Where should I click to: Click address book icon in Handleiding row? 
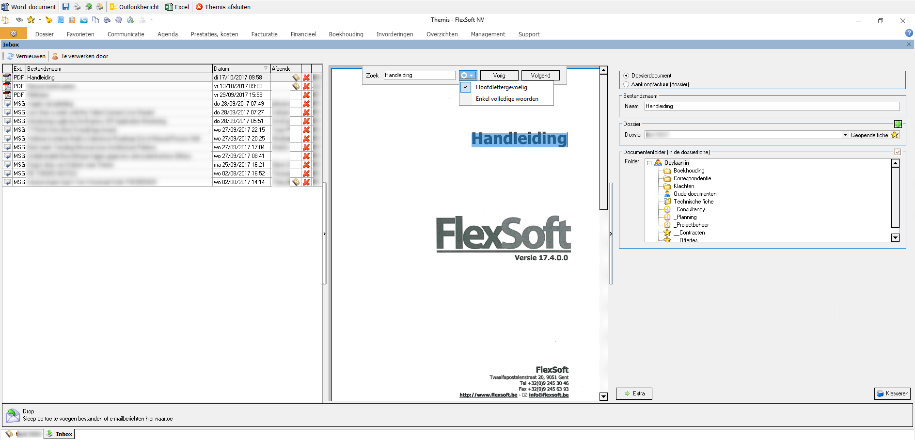pyautogui.click(x=296, y=78)
